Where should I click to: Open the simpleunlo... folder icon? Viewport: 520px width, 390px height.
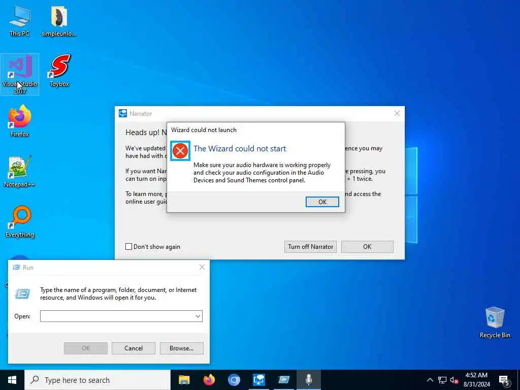tap(59, 21)
